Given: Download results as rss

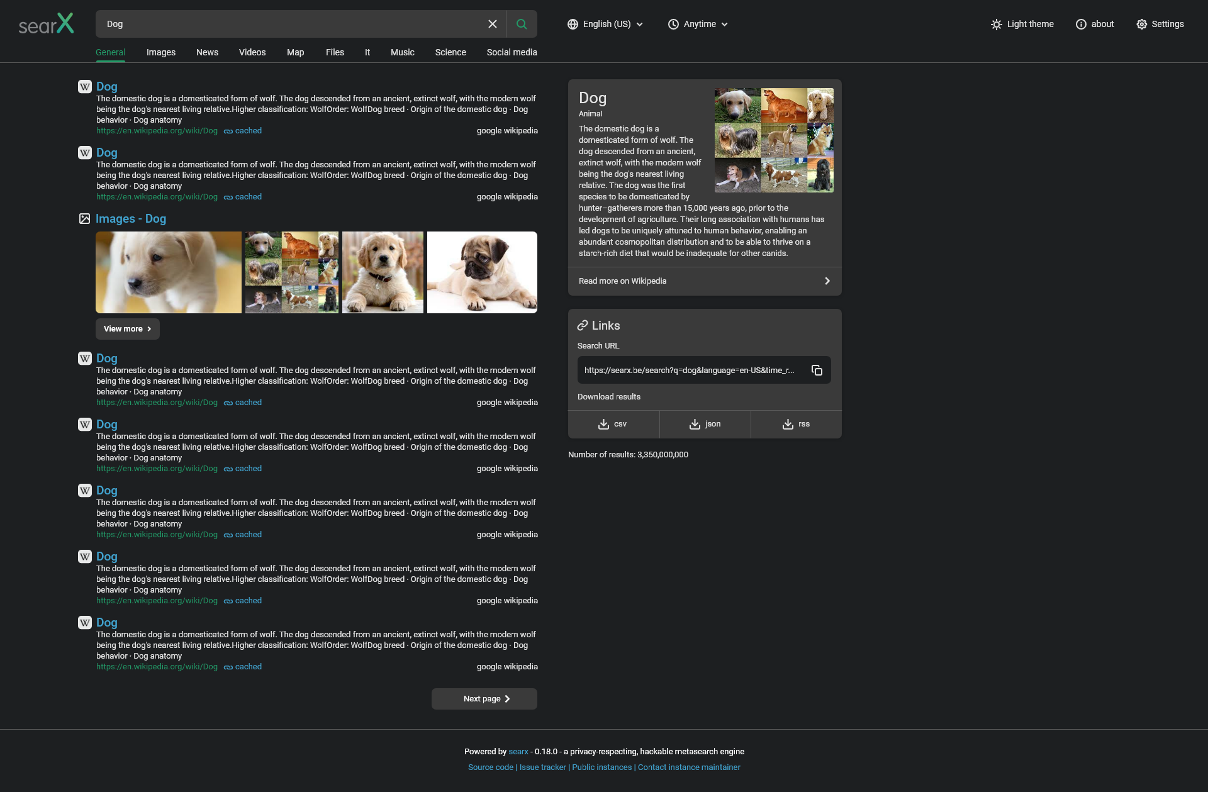Looking at the screenshot, I should (795, 424).
